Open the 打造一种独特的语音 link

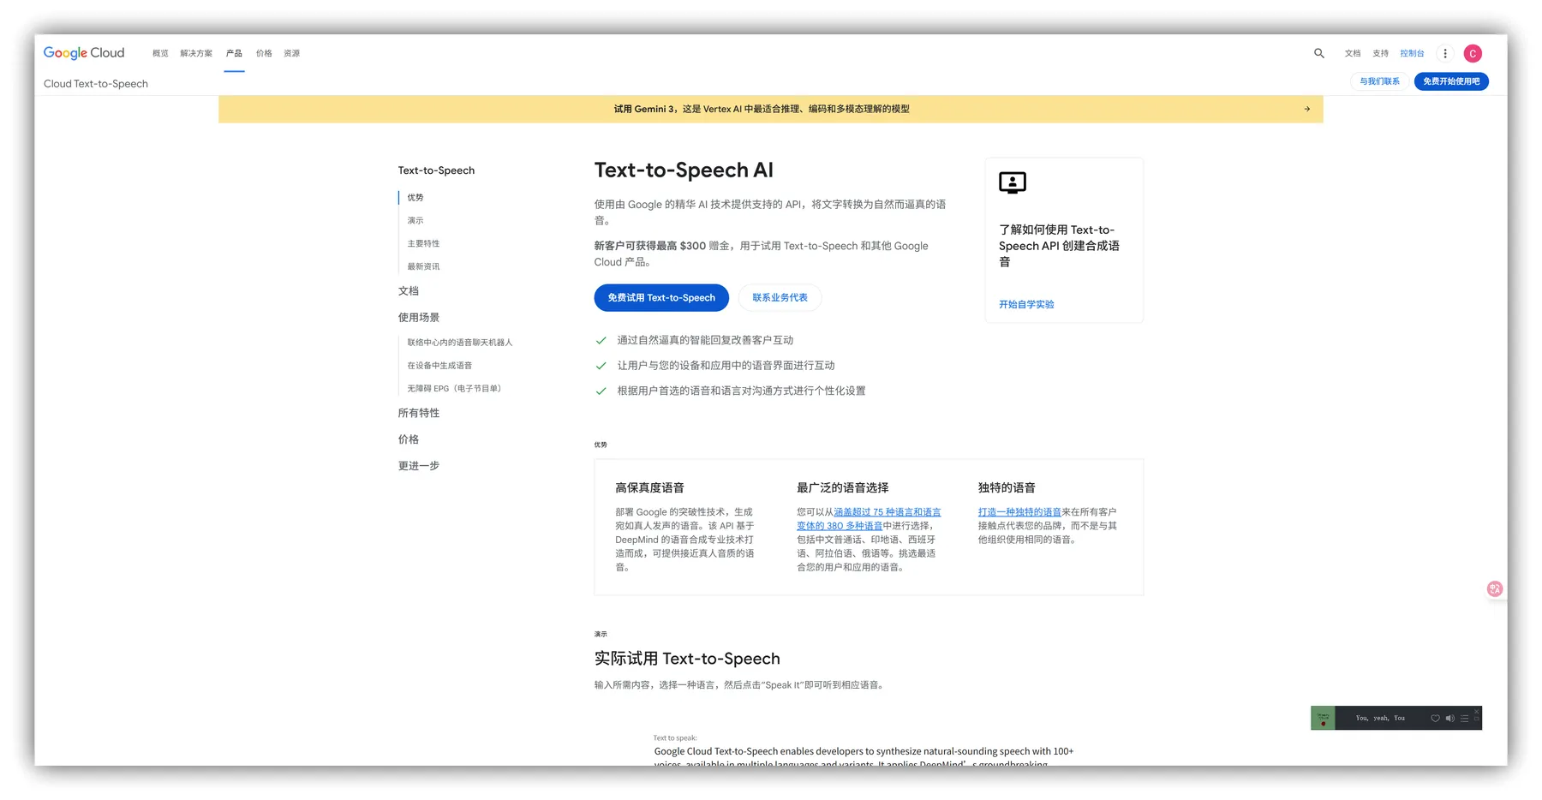click(1019, 512)
